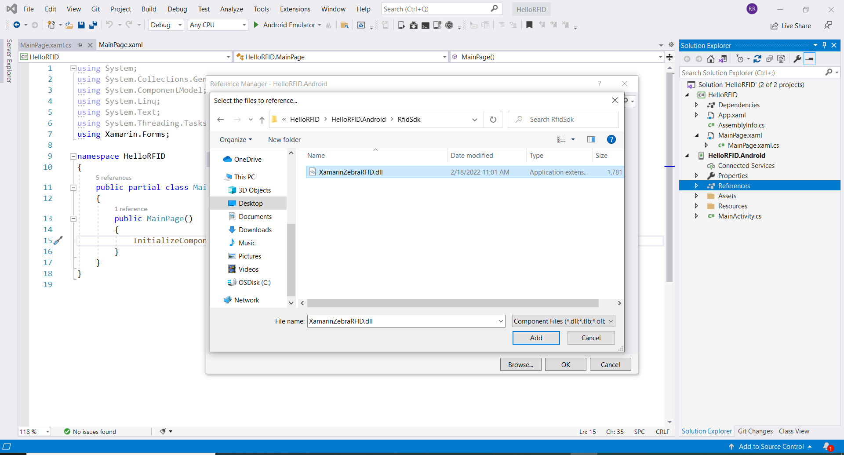Go up one folder in file dialog
The image size is (844, 455).
pyautogui.click(x=262, y=120)
